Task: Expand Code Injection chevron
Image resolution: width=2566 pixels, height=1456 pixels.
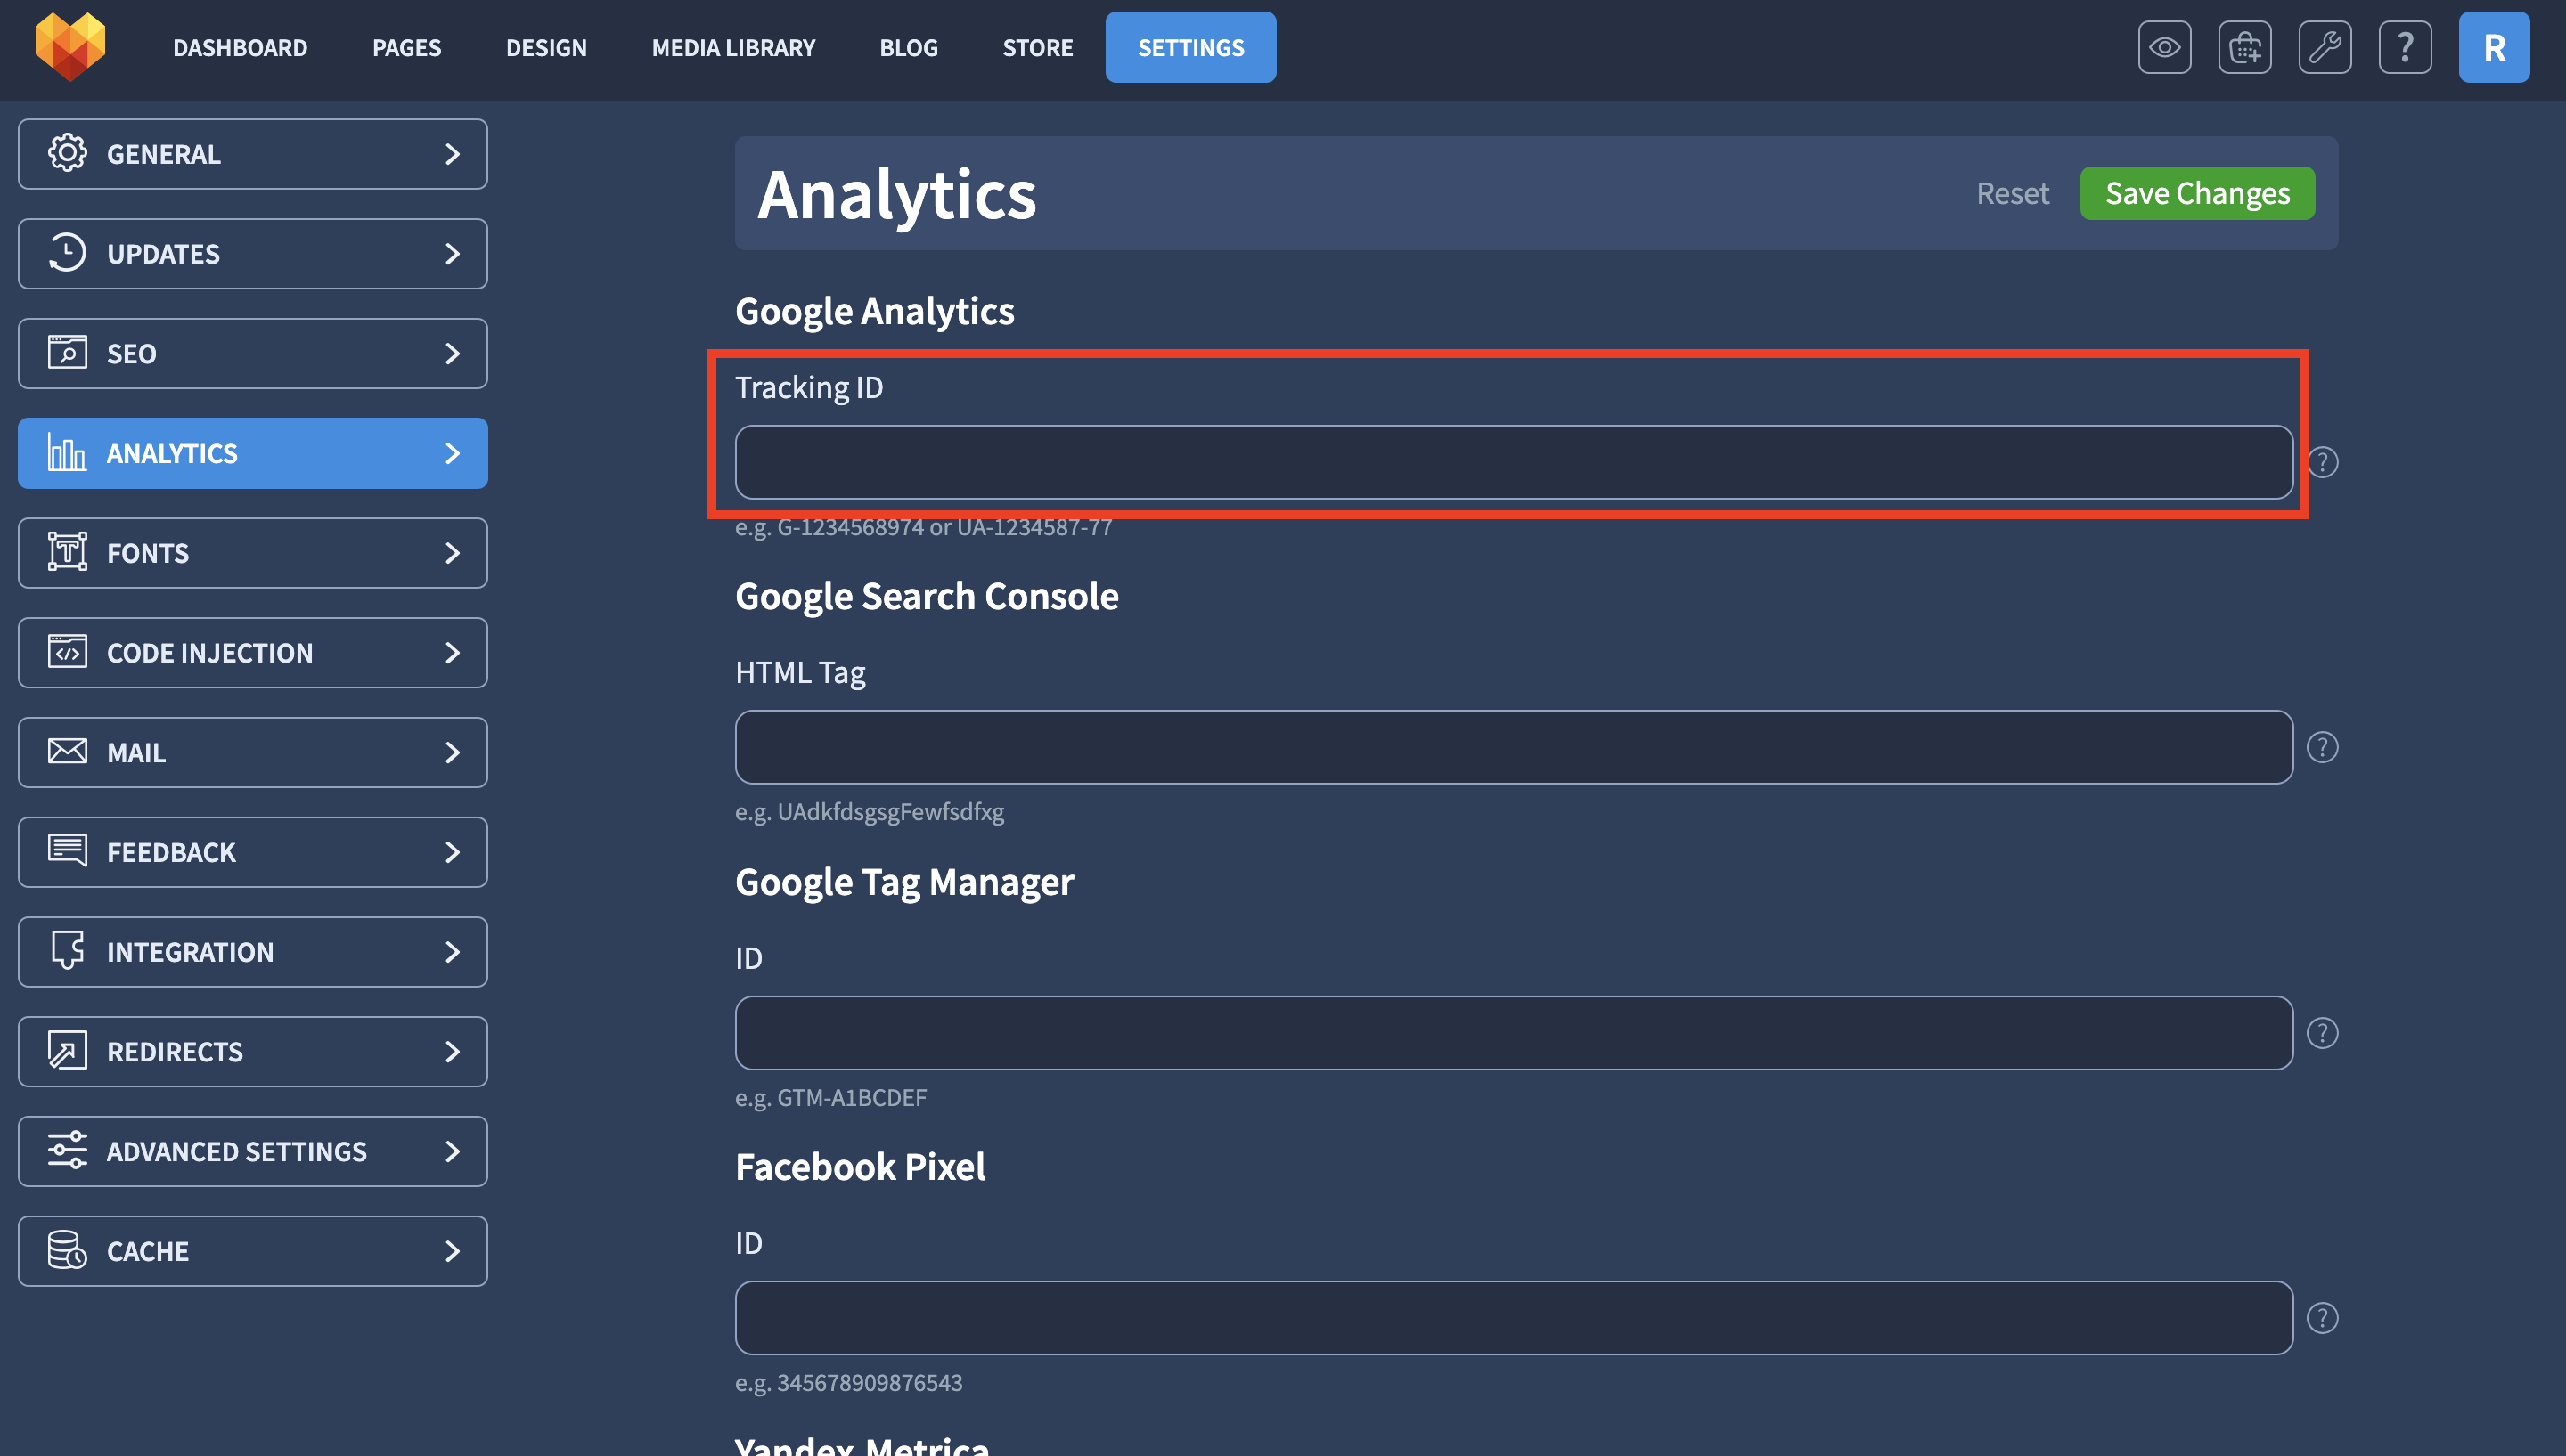Action: point(453,653)
